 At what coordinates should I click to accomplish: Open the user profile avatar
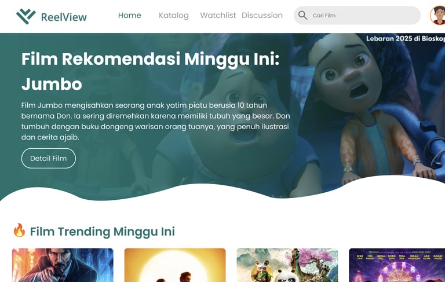tap(438, 15)
